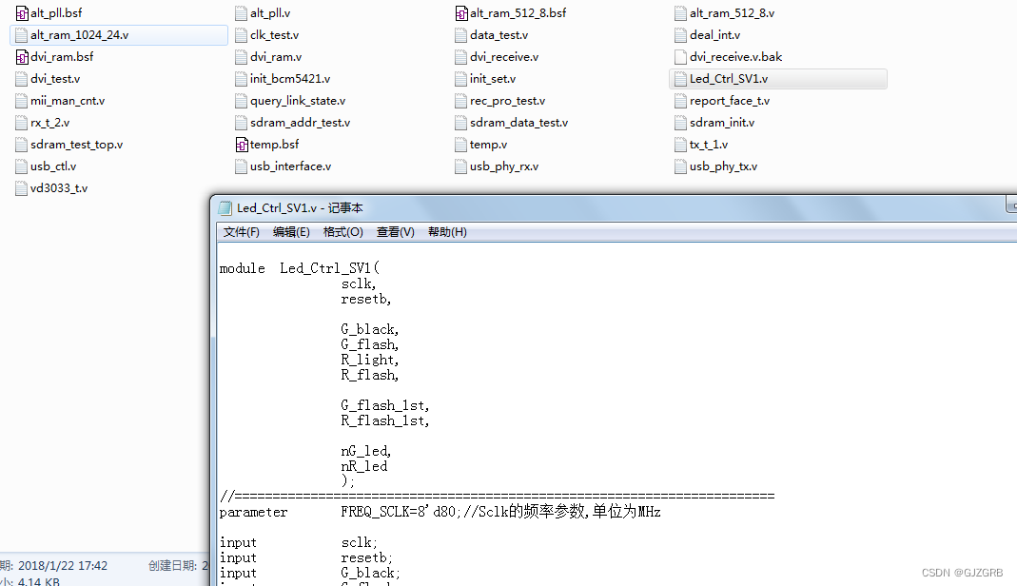Click the file icon beside sdram_init.v
The width and height of the screenshot is (1017, 586).
(678, 122)
